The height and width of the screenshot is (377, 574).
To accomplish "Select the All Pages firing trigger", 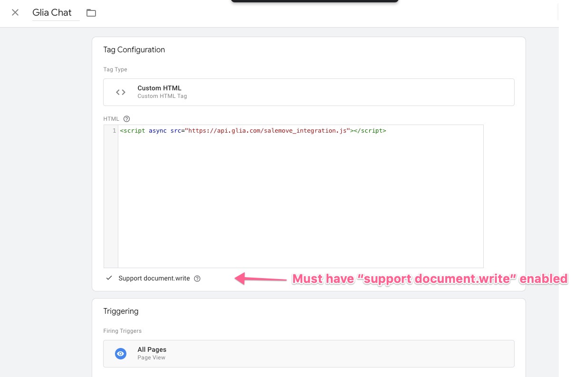I will 309,354.
